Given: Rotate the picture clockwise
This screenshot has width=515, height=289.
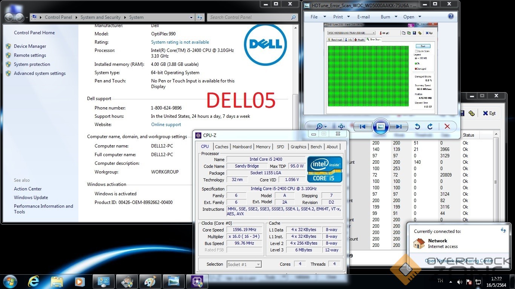Looking at the screenshot, I should click(430, 127).
